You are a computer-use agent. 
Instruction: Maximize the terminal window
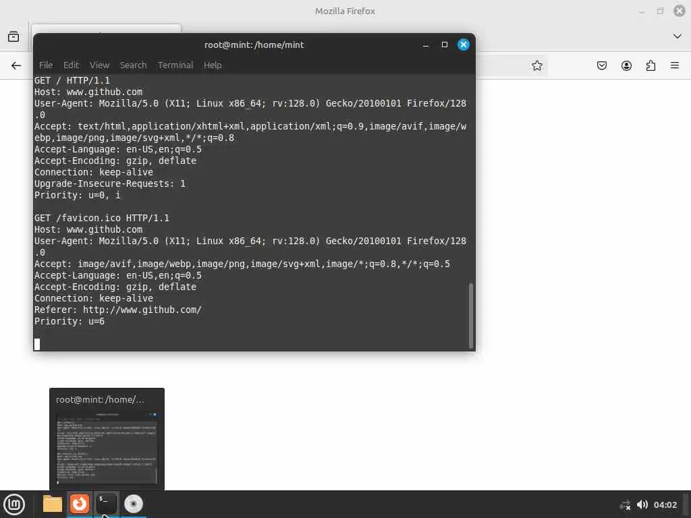coord(445,45)
